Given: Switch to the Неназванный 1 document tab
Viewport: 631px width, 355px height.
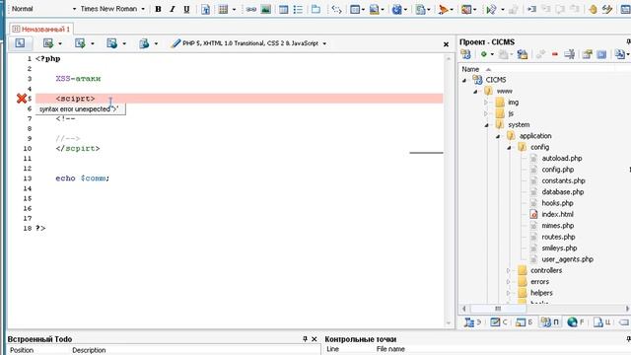Looking at the screenshot, I should pos(41,29).
